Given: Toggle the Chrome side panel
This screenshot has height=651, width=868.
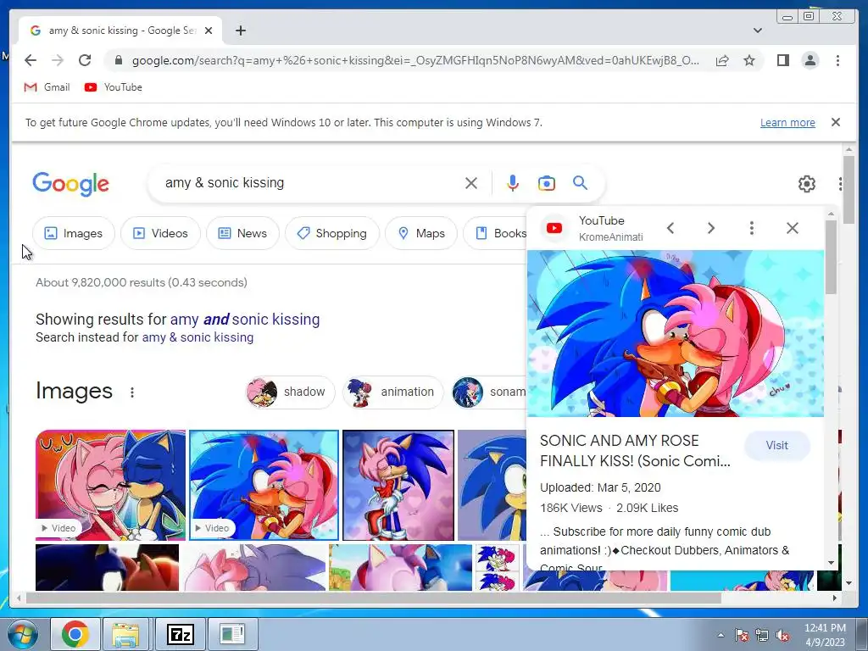Looking at the screenshot, I should (x=782, y=60).
